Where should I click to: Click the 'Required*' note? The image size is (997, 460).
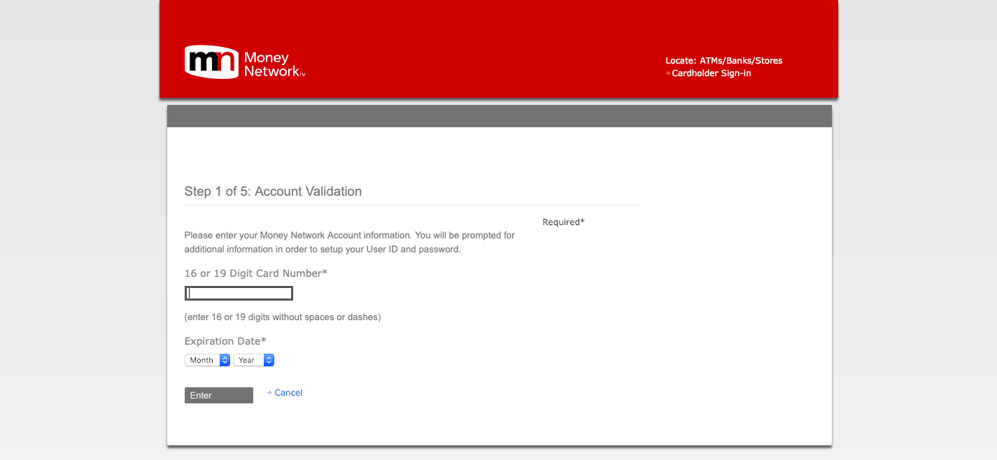[563, 222]
